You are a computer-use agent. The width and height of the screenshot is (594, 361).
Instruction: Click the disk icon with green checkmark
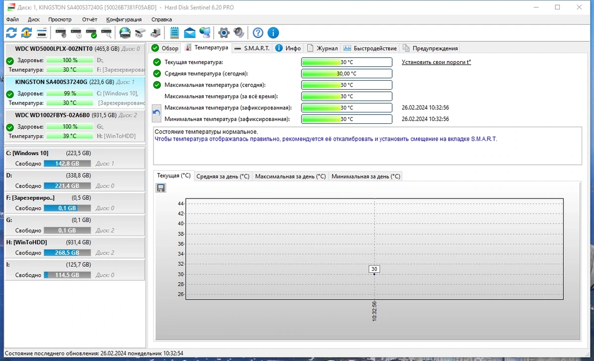[92, 33]
